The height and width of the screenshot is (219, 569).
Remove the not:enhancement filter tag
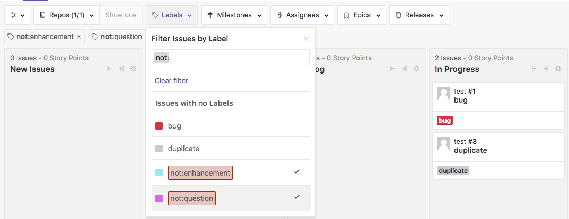click(79, 37)
